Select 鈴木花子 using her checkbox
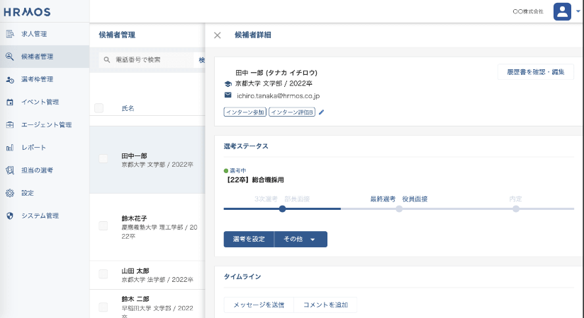The height and width of the screenshot is (318, 584). click(x=103, y=225)
